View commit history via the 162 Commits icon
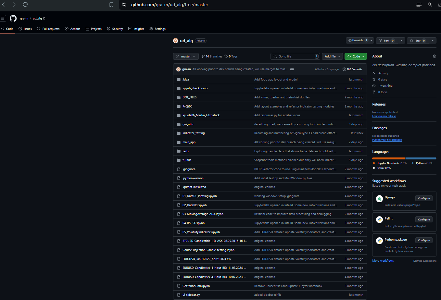This screenshot has width=441, height=300. [x=344, y=69]
